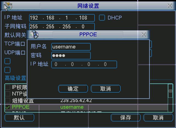Check the 组播设置 option
The width and height of the screenshot is (176, 128).
click(8, 100)
